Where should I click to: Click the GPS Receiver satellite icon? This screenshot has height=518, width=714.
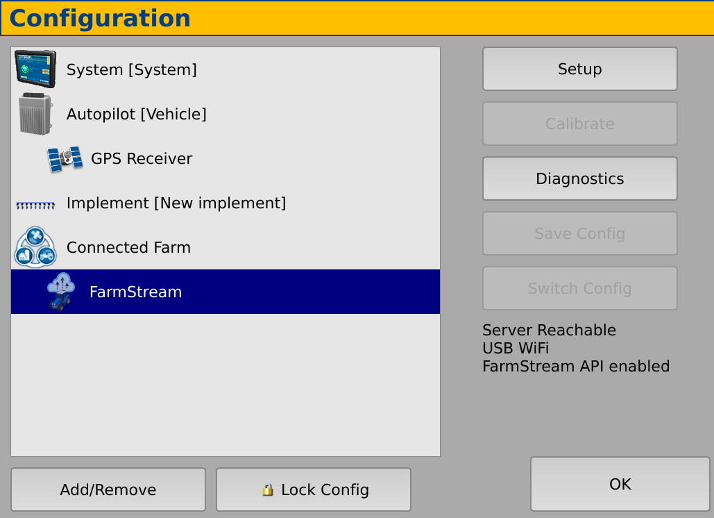65,158
